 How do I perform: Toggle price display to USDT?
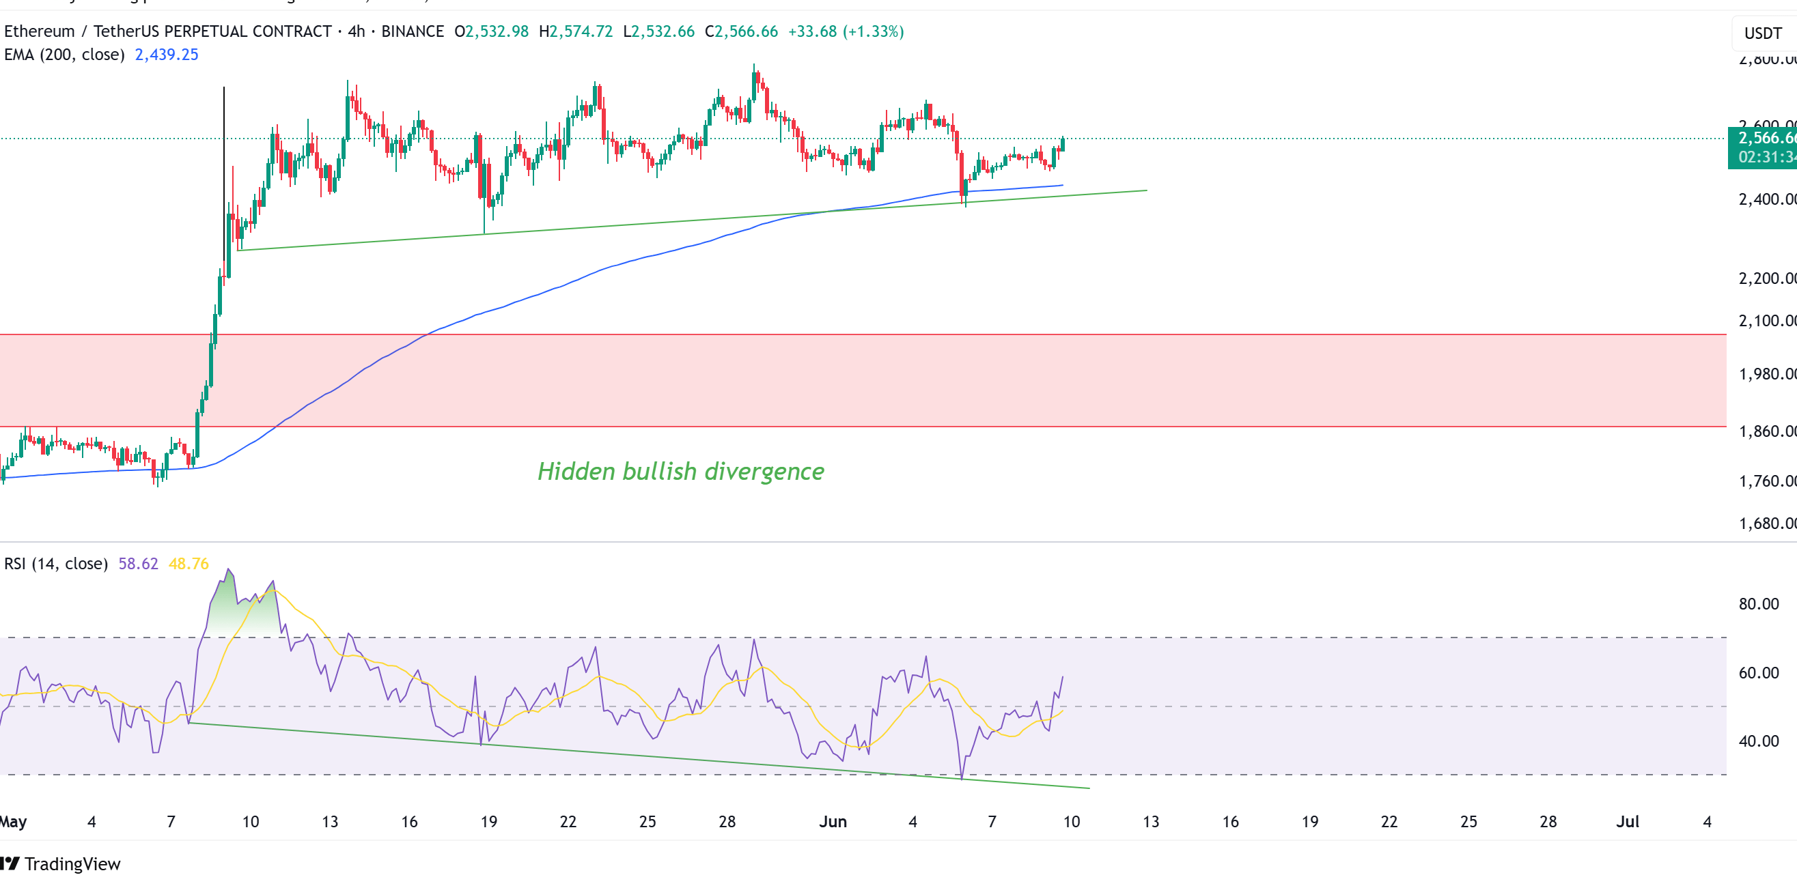click(1761, 33)
